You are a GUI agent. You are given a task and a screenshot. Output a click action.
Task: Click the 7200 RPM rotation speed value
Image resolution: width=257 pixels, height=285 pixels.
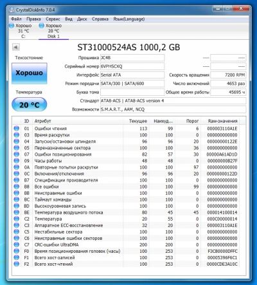pos(228,75)
